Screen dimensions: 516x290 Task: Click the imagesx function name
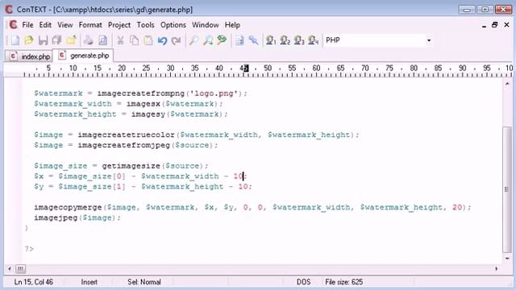coord(144,104)
